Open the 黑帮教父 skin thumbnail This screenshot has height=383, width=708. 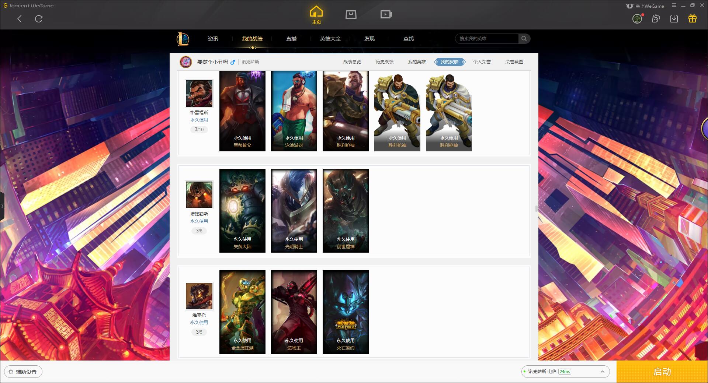pyautogui.click(x=242, y=111)
